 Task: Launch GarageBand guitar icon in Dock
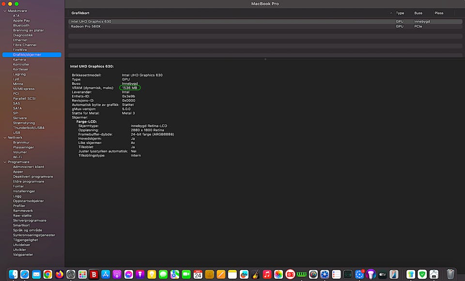click(256, 275)
